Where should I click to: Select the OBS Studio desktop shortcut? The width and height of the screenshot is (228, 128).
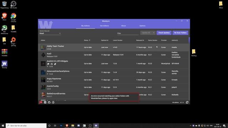point(14,5)
